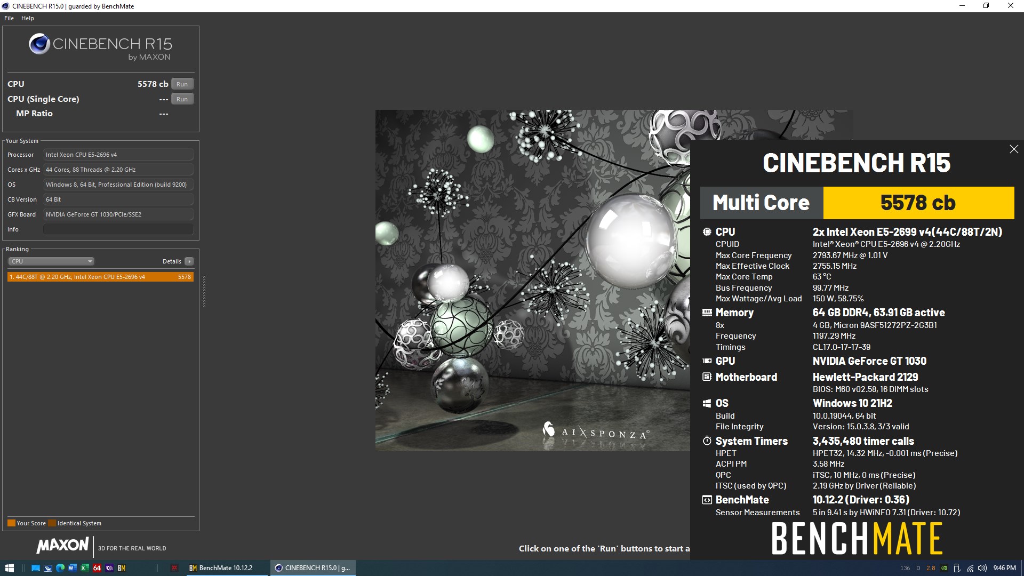This screenshot has height=576, width=1024.
Task: Click the MAXON logo at bottom
Action: point(62,545)
